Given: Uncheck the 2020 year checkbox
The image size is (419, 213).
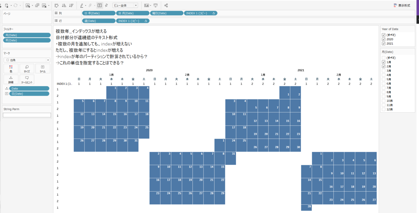Looking at the screenshot, I should [384, 39].
